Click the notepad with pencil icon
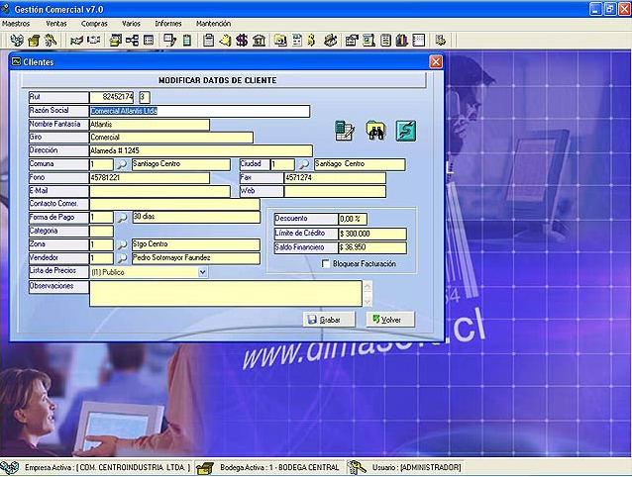 click(345, 130)
